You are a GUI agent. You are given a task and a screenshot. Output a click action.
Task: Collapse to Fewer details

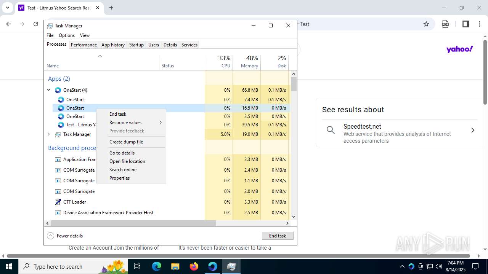pyautogui.click(x=65, y=236)
